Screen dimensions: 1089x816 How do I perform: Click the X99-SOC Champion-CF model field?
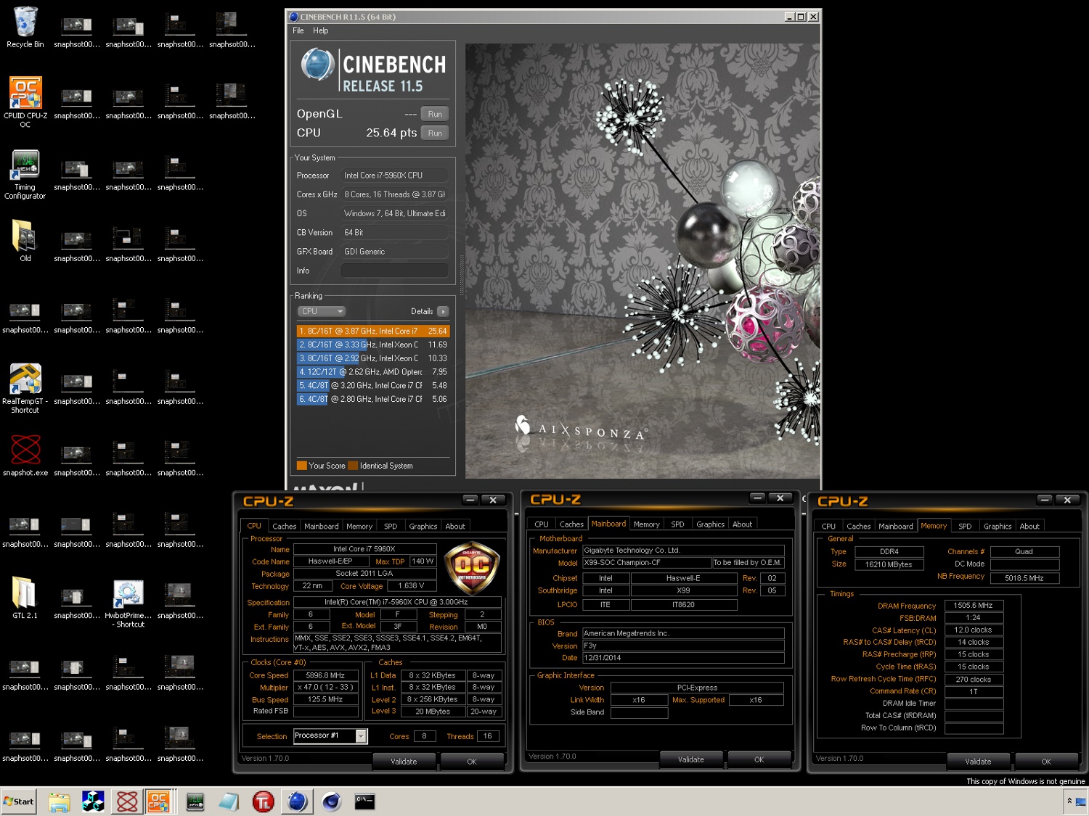click(646, 563)
